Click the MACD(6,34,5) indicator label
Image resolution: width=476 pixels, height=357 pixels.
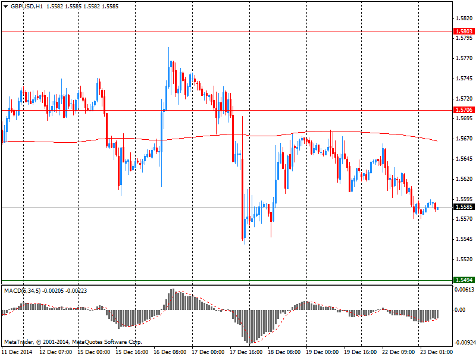coord(23,291)
